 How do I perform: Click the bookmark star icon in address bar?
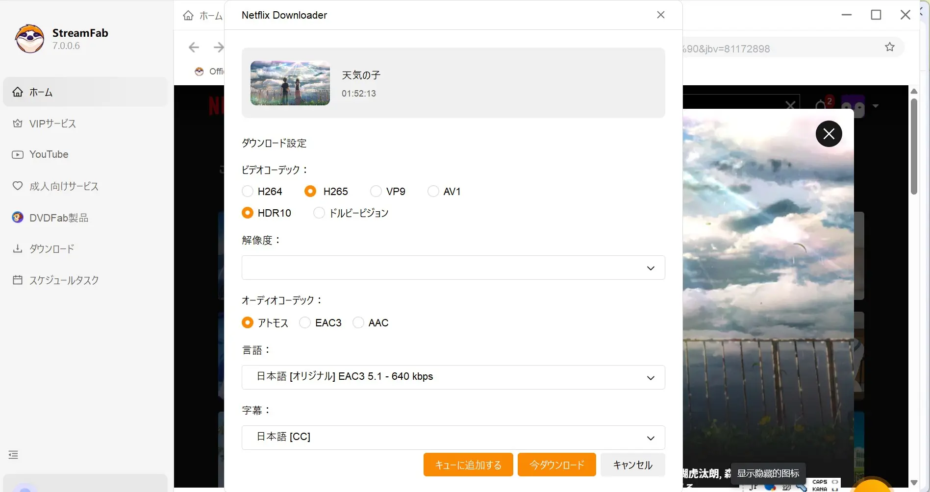[x=889, y=47]
